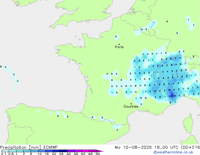The height and width of the screenshot is (155, 200).
Task: Click the '0.5' legend scale value
Action: point(11,154)
